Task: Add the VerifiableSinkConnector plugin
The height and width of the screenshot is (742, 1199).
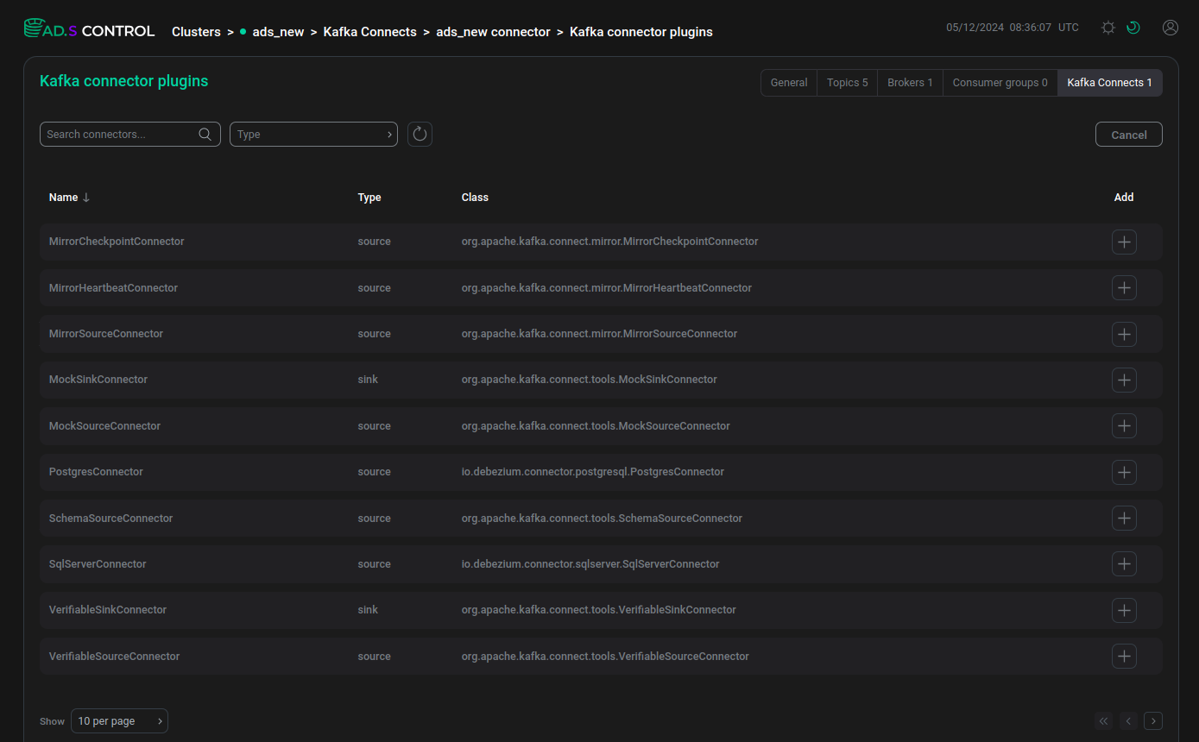Action: [1124, 610]
